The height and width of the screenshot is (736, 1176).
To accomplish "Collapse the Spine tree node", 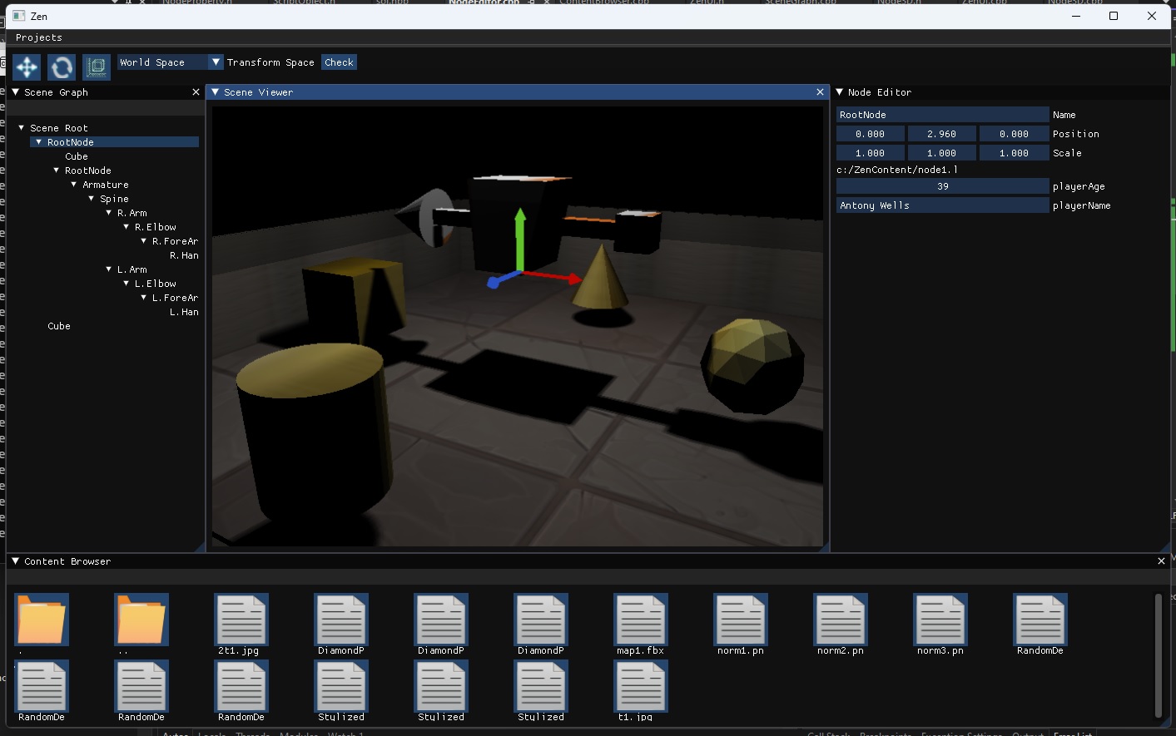I will pos(92,199).
